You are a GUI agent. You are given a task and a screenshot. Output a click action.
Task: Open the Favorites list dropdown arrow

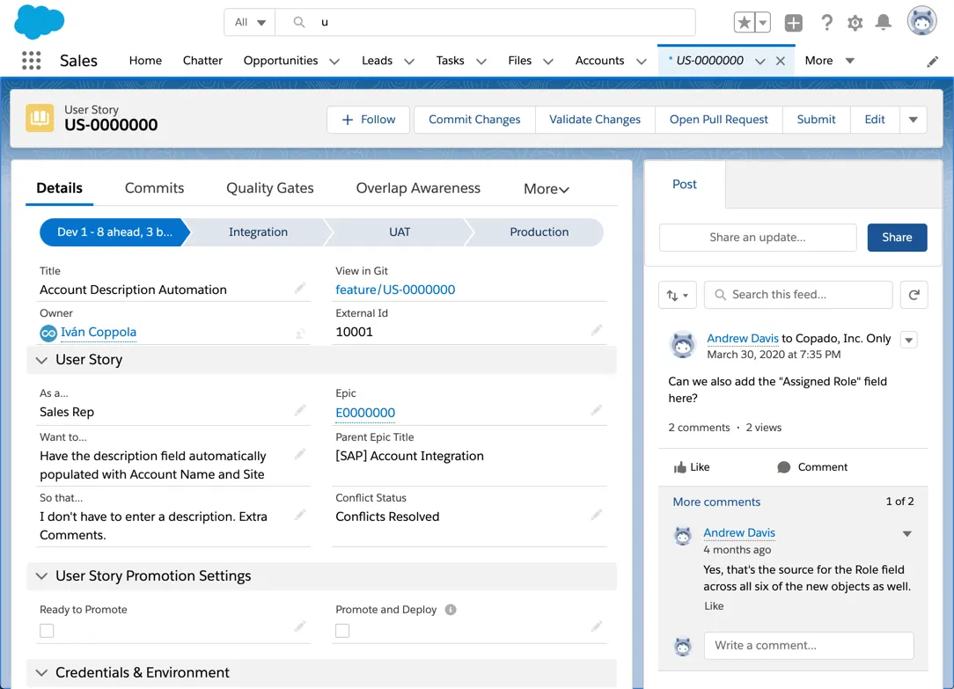coord(763,23)
